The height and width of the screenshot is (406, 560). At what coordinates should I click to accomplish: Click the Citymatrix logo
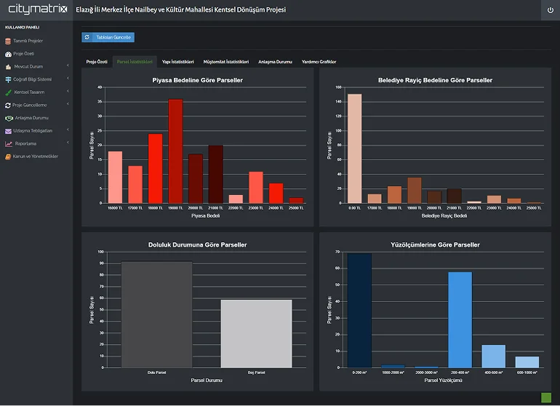(36, 9)
